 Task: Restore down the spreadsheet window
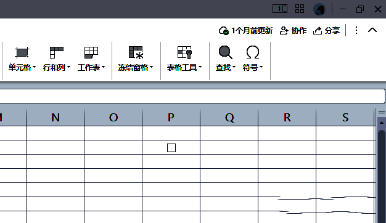(x=360, y=9)
